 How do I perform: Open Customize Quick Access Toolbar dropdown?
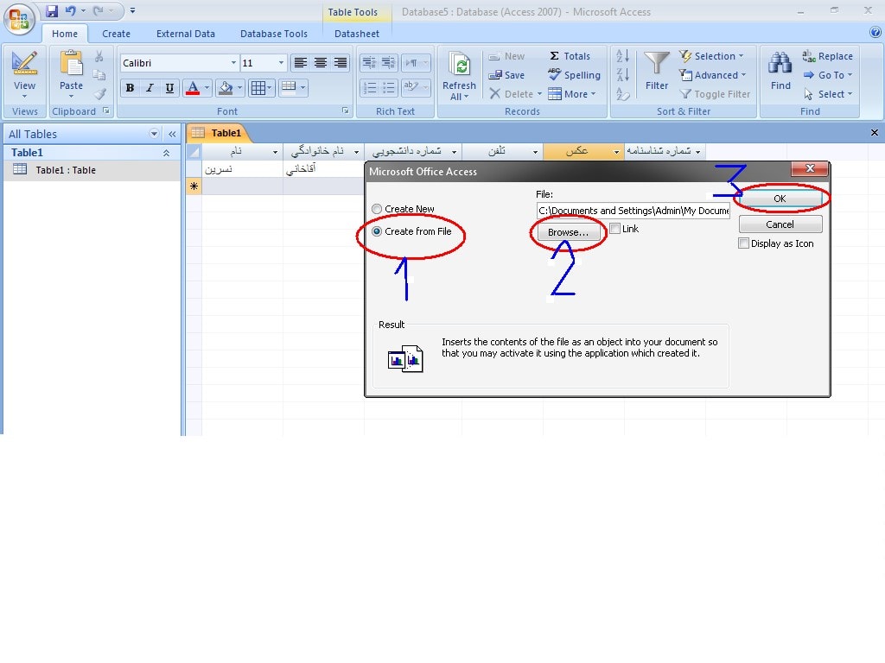[132, 10]
